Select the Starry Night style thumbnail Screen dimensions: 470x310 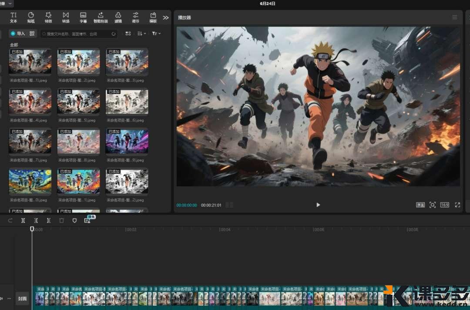point(30,181)
